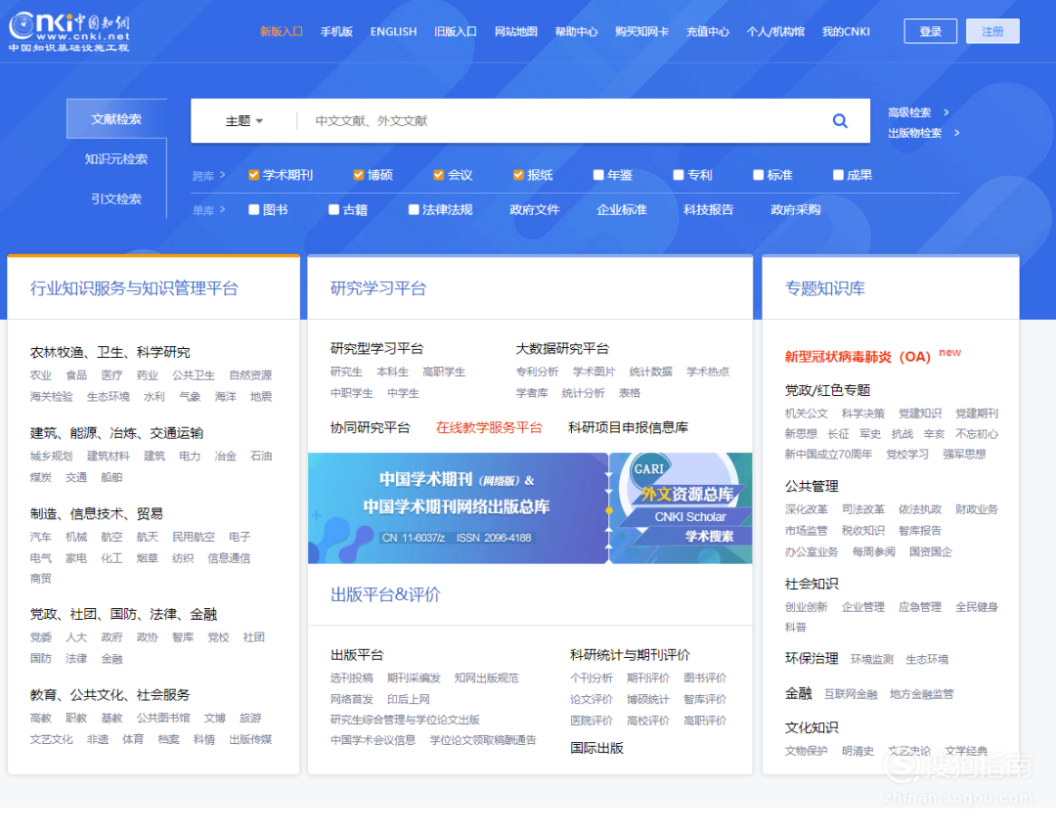Go to 手机版 in top navigation
The height and width of the screenshot is (831, 1056).
[336, 31]
